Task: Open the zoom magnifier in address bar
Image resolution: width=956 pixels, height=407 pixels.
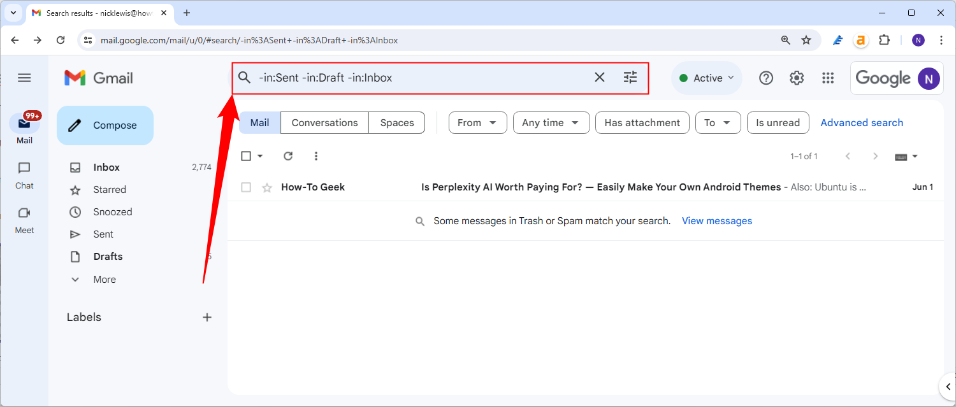Action: coord(786,40)
